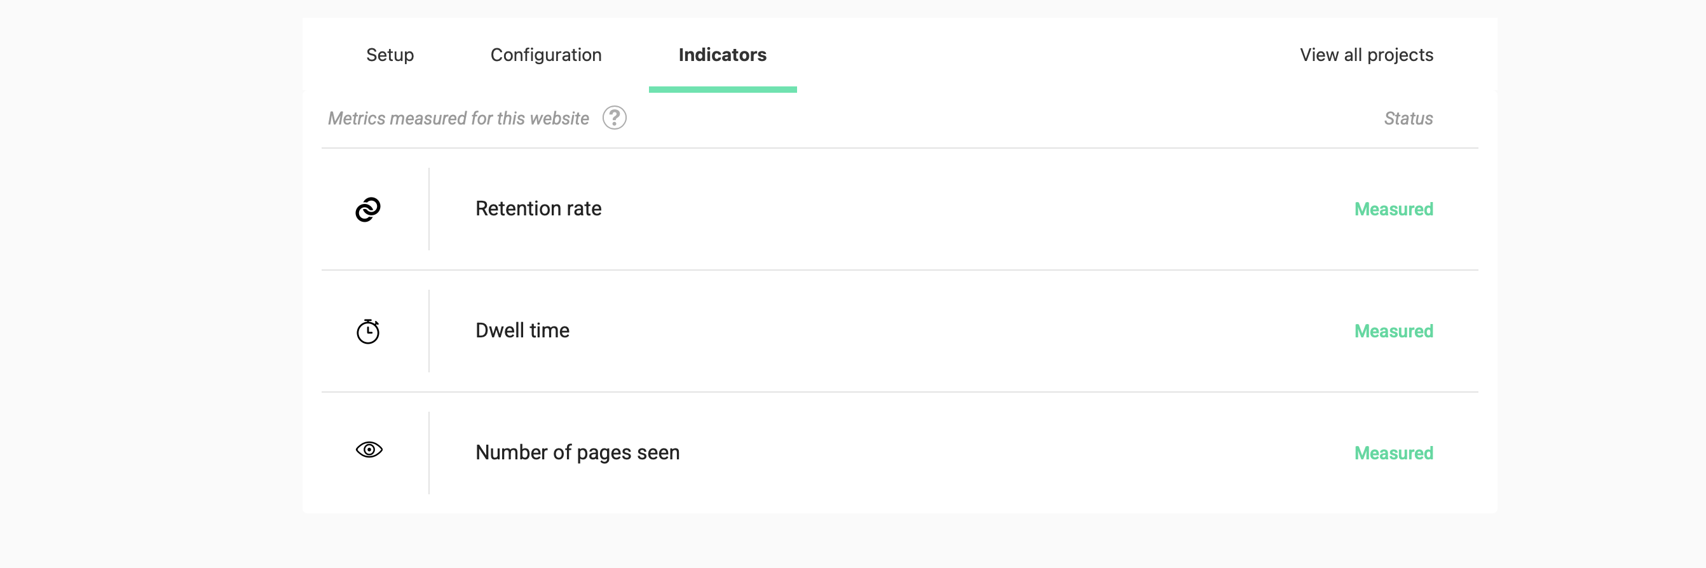Switch to the Setup tab
Screen dimensions: 1706x568
tap(390, 55)
